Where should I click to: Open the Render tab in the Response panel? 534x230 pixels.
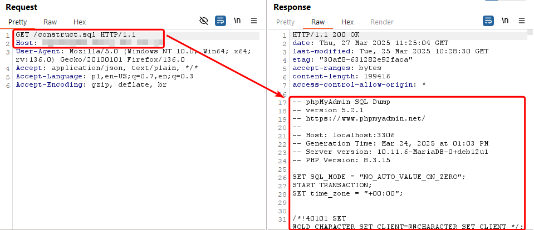[381, 22]
